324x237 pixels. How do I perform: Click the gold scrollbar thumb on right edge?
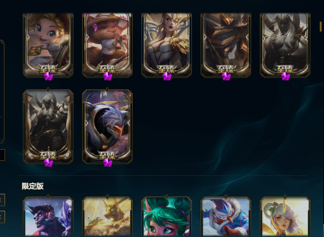[321, 27]
